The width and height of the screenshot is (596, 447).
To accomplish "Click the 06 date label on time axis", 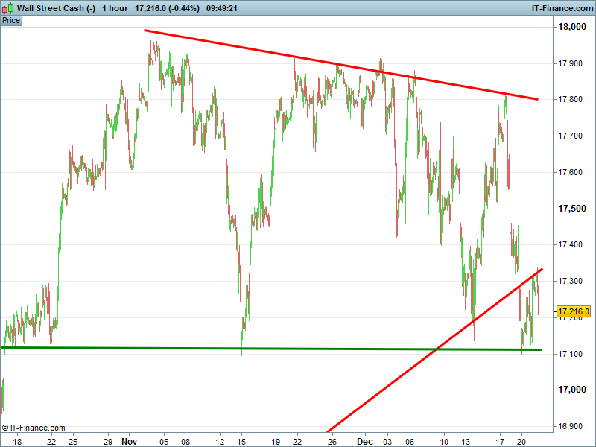I will (409, 442).
